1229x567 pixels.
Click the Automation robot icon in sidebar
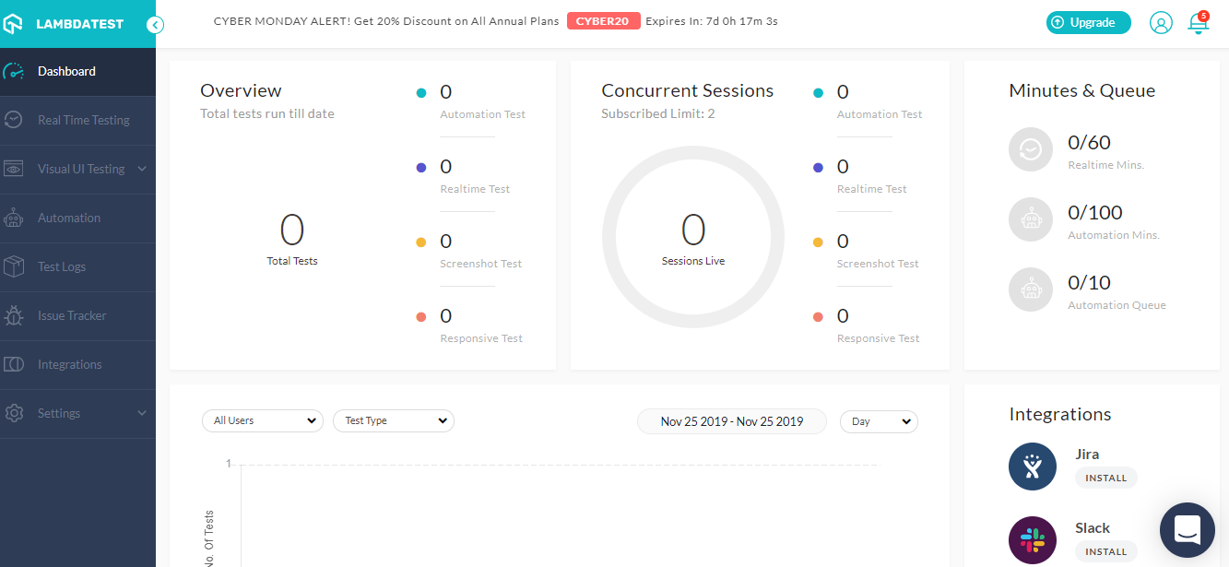point(14,219)
